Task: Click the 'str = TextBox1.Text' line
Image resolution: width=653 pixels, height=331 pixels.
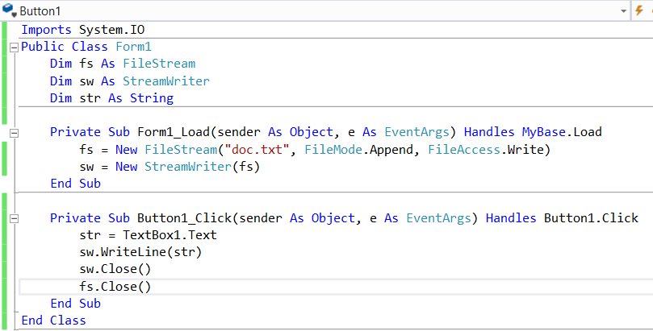Action: tap(149, 235)
